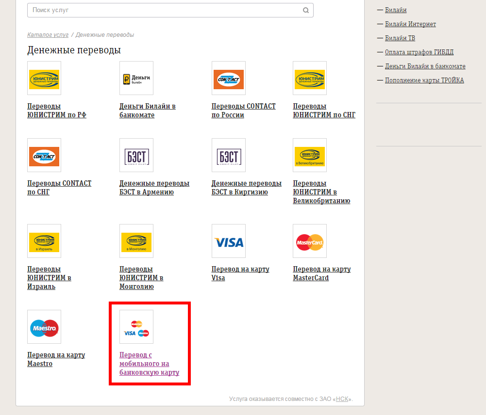Select the ЮНИСТРИМ в Монголию logo
Viewport: 486px width, 415px height.
coord(136,241)
